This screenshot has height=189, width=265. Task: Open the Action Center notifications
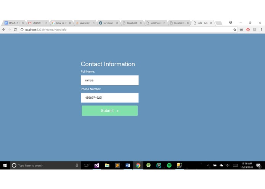259,166
